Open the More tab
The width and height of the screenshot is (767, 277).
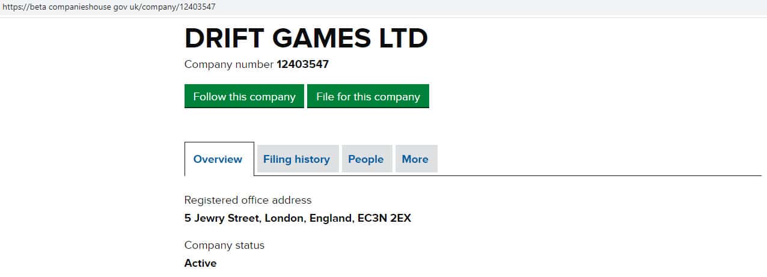click(x=415, y=159)
